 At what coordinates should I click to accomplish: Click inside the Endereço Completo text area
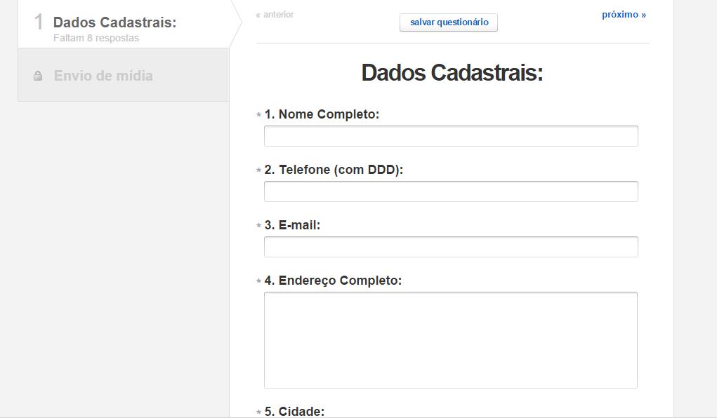point(451,340)
